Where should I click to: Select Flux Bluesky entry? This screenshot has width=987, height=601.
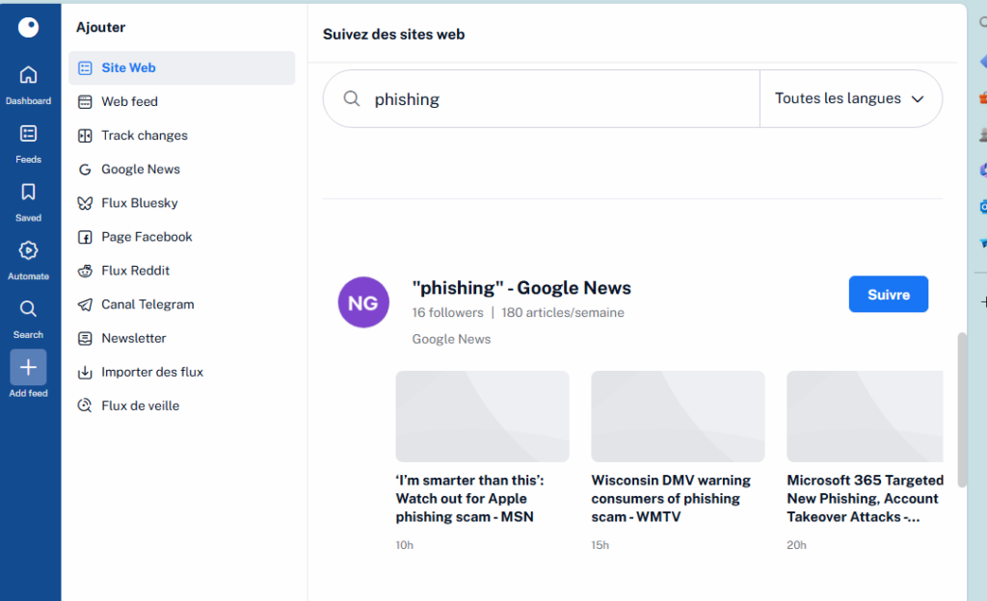pyautogui.click(x=139, y=203)
